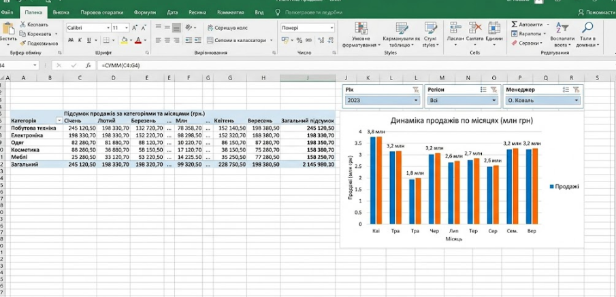Click the Format cells icon
Screen dimensions: 616x297
(x=494, y=27)
